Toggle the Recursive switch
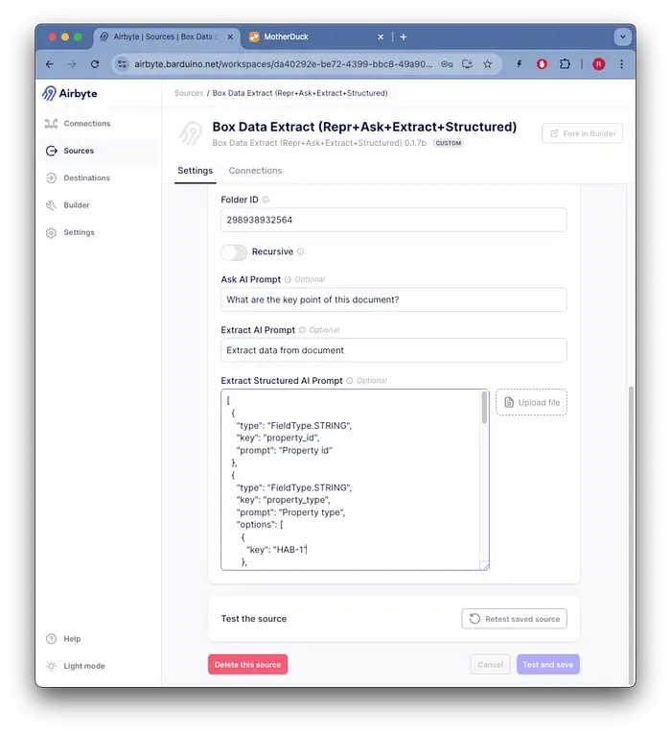This screenshot has width=671, height=734. click(x=234, y=251)
